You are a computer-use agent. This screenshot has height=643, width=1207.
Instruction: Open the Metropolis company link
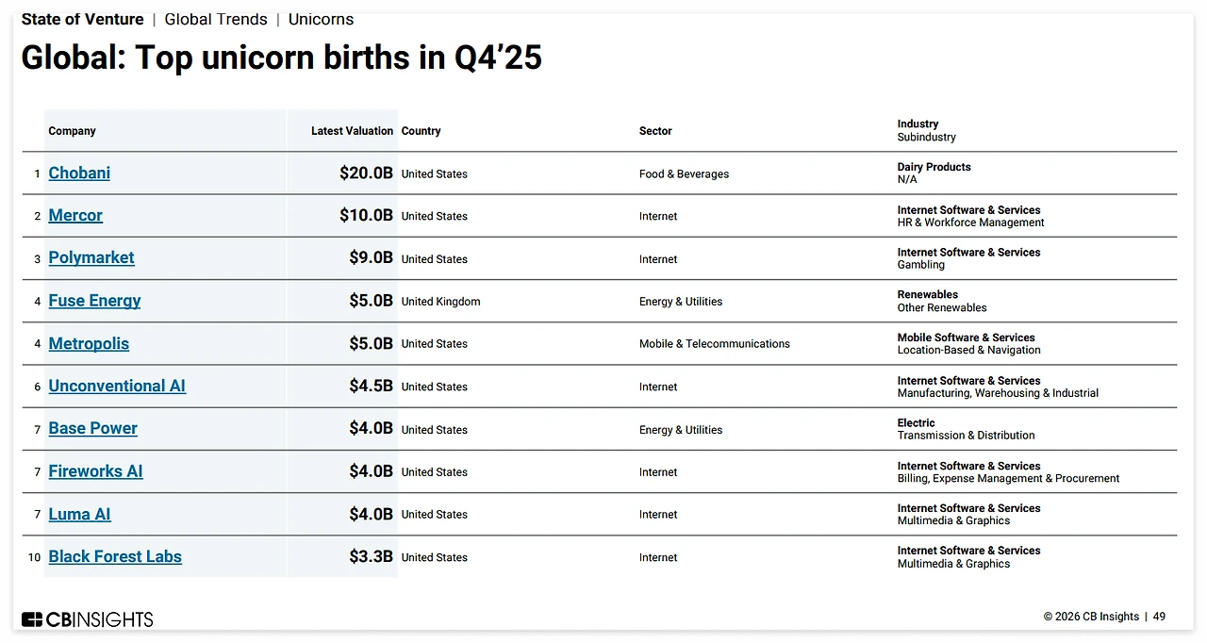pos(89,344)
